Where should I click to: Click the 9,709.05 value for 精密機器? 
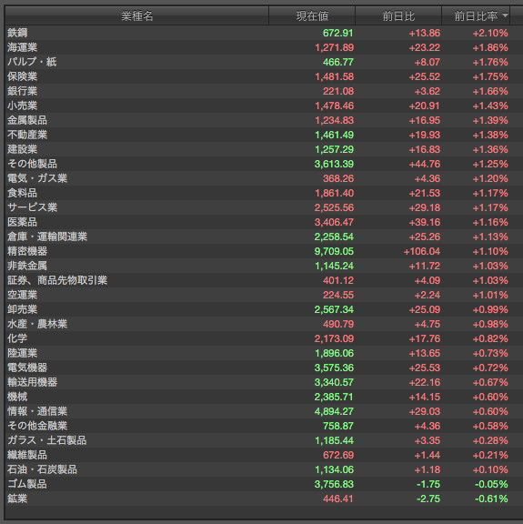pos(334,251)
